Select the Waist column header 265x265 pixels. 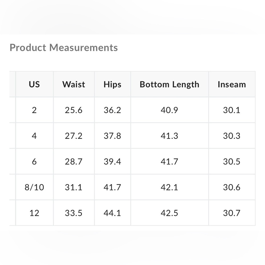74,84
